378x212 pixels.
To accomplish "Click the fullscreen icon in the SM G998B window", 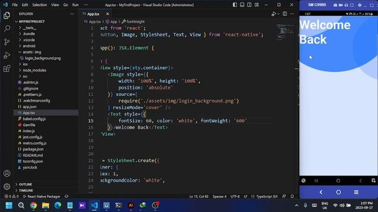I will coord(352,5).
